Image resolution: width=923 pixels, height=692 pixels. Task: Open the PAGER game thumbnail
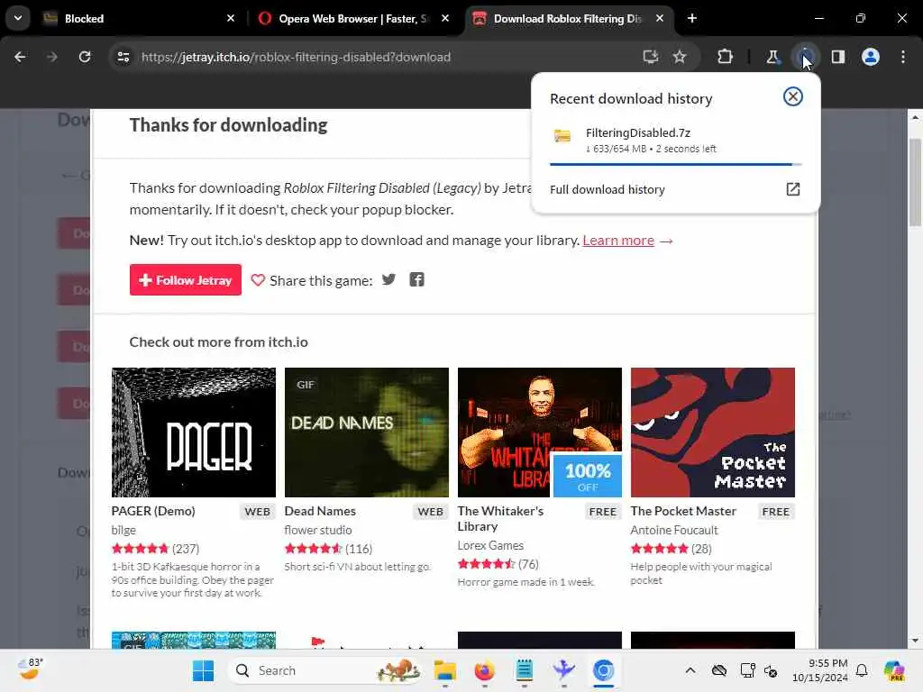(194, 432)
